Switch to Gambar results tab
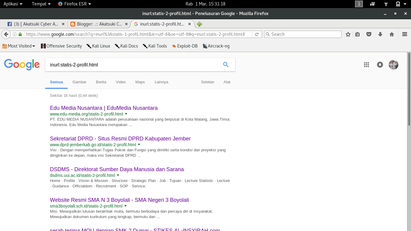Screen dimensions: 411x231 [79, 82]
